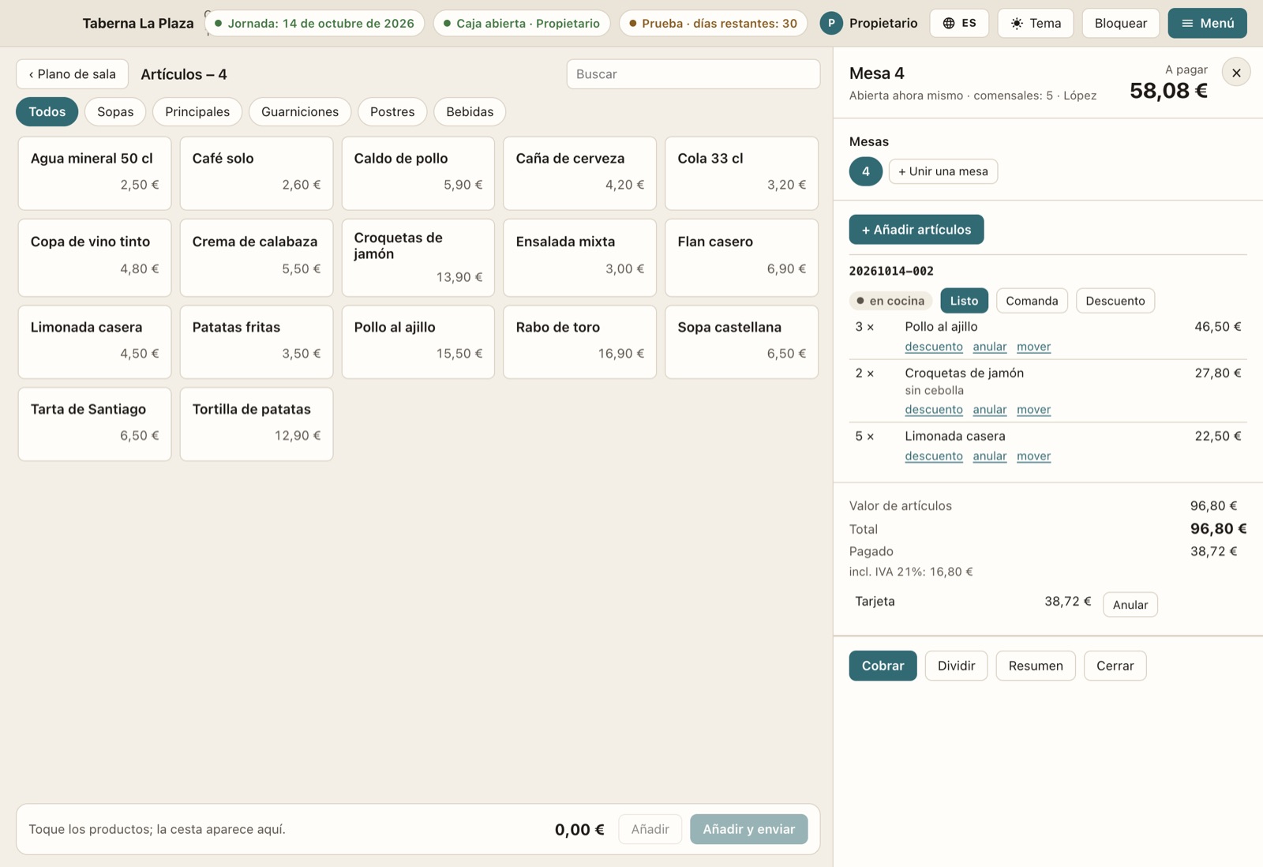Viewport: 1263px width, 867px height.
Task: Add Caldo de pollo item
Action: [418, 173]
